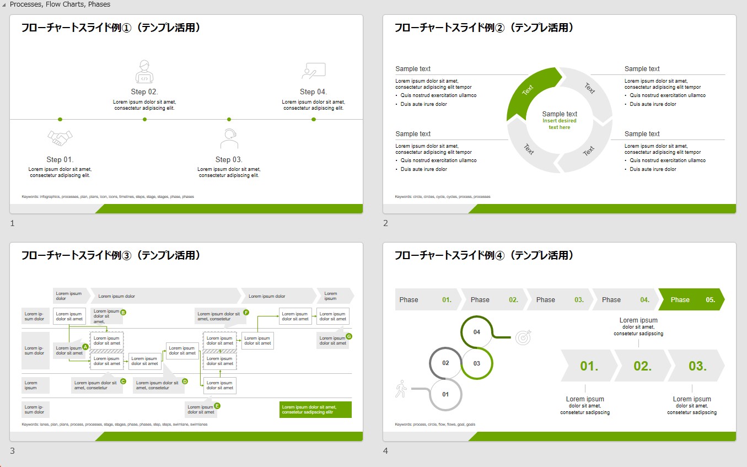Click the title text of slide ③
The height and width of the screenshot is (467, 747).
110,255
